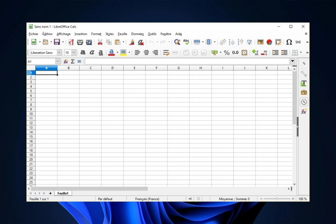The width and height of the screenshot is (336, 224).
Task: Format cell as percent
Action: point(226,53)
